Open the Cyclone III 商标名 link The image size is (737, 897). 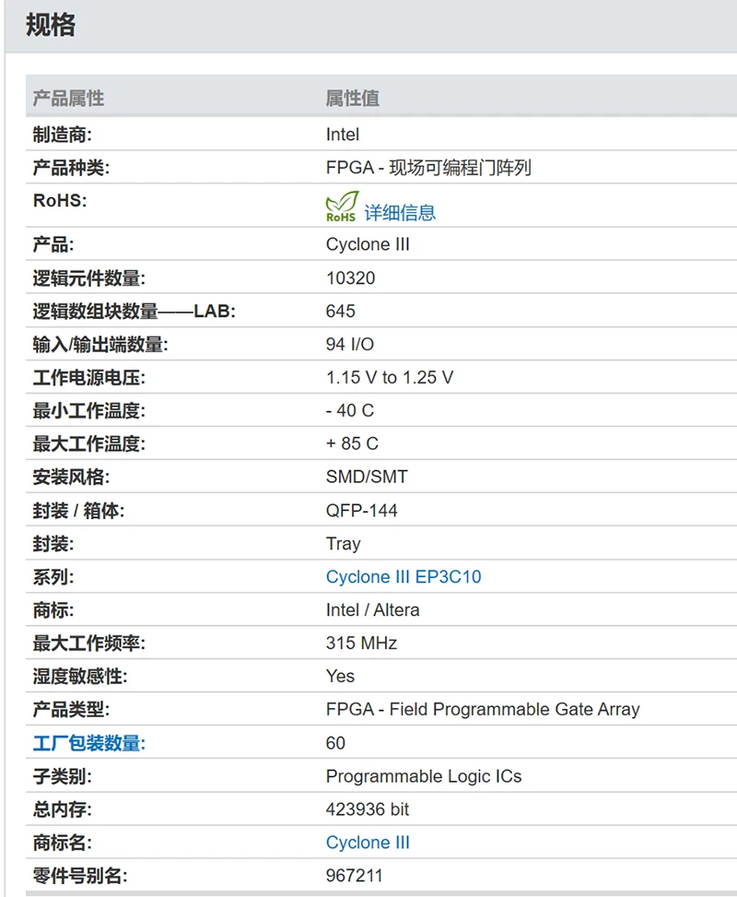point(368,842)
